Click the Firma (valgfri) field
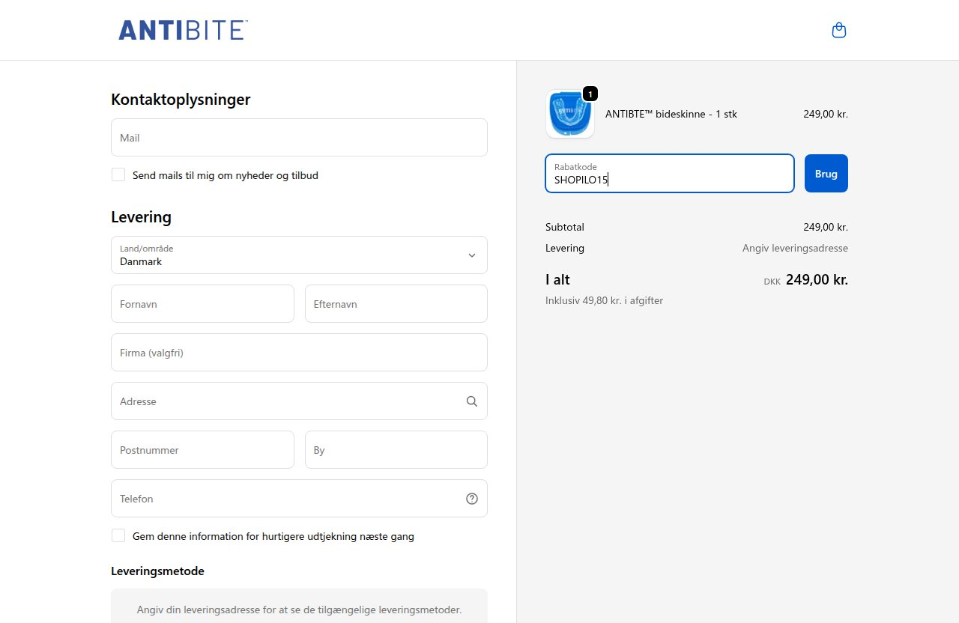 tap(299, 353)
